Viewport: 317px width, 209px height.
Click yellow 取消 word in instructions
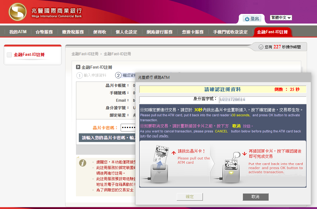tap(236, 126)
